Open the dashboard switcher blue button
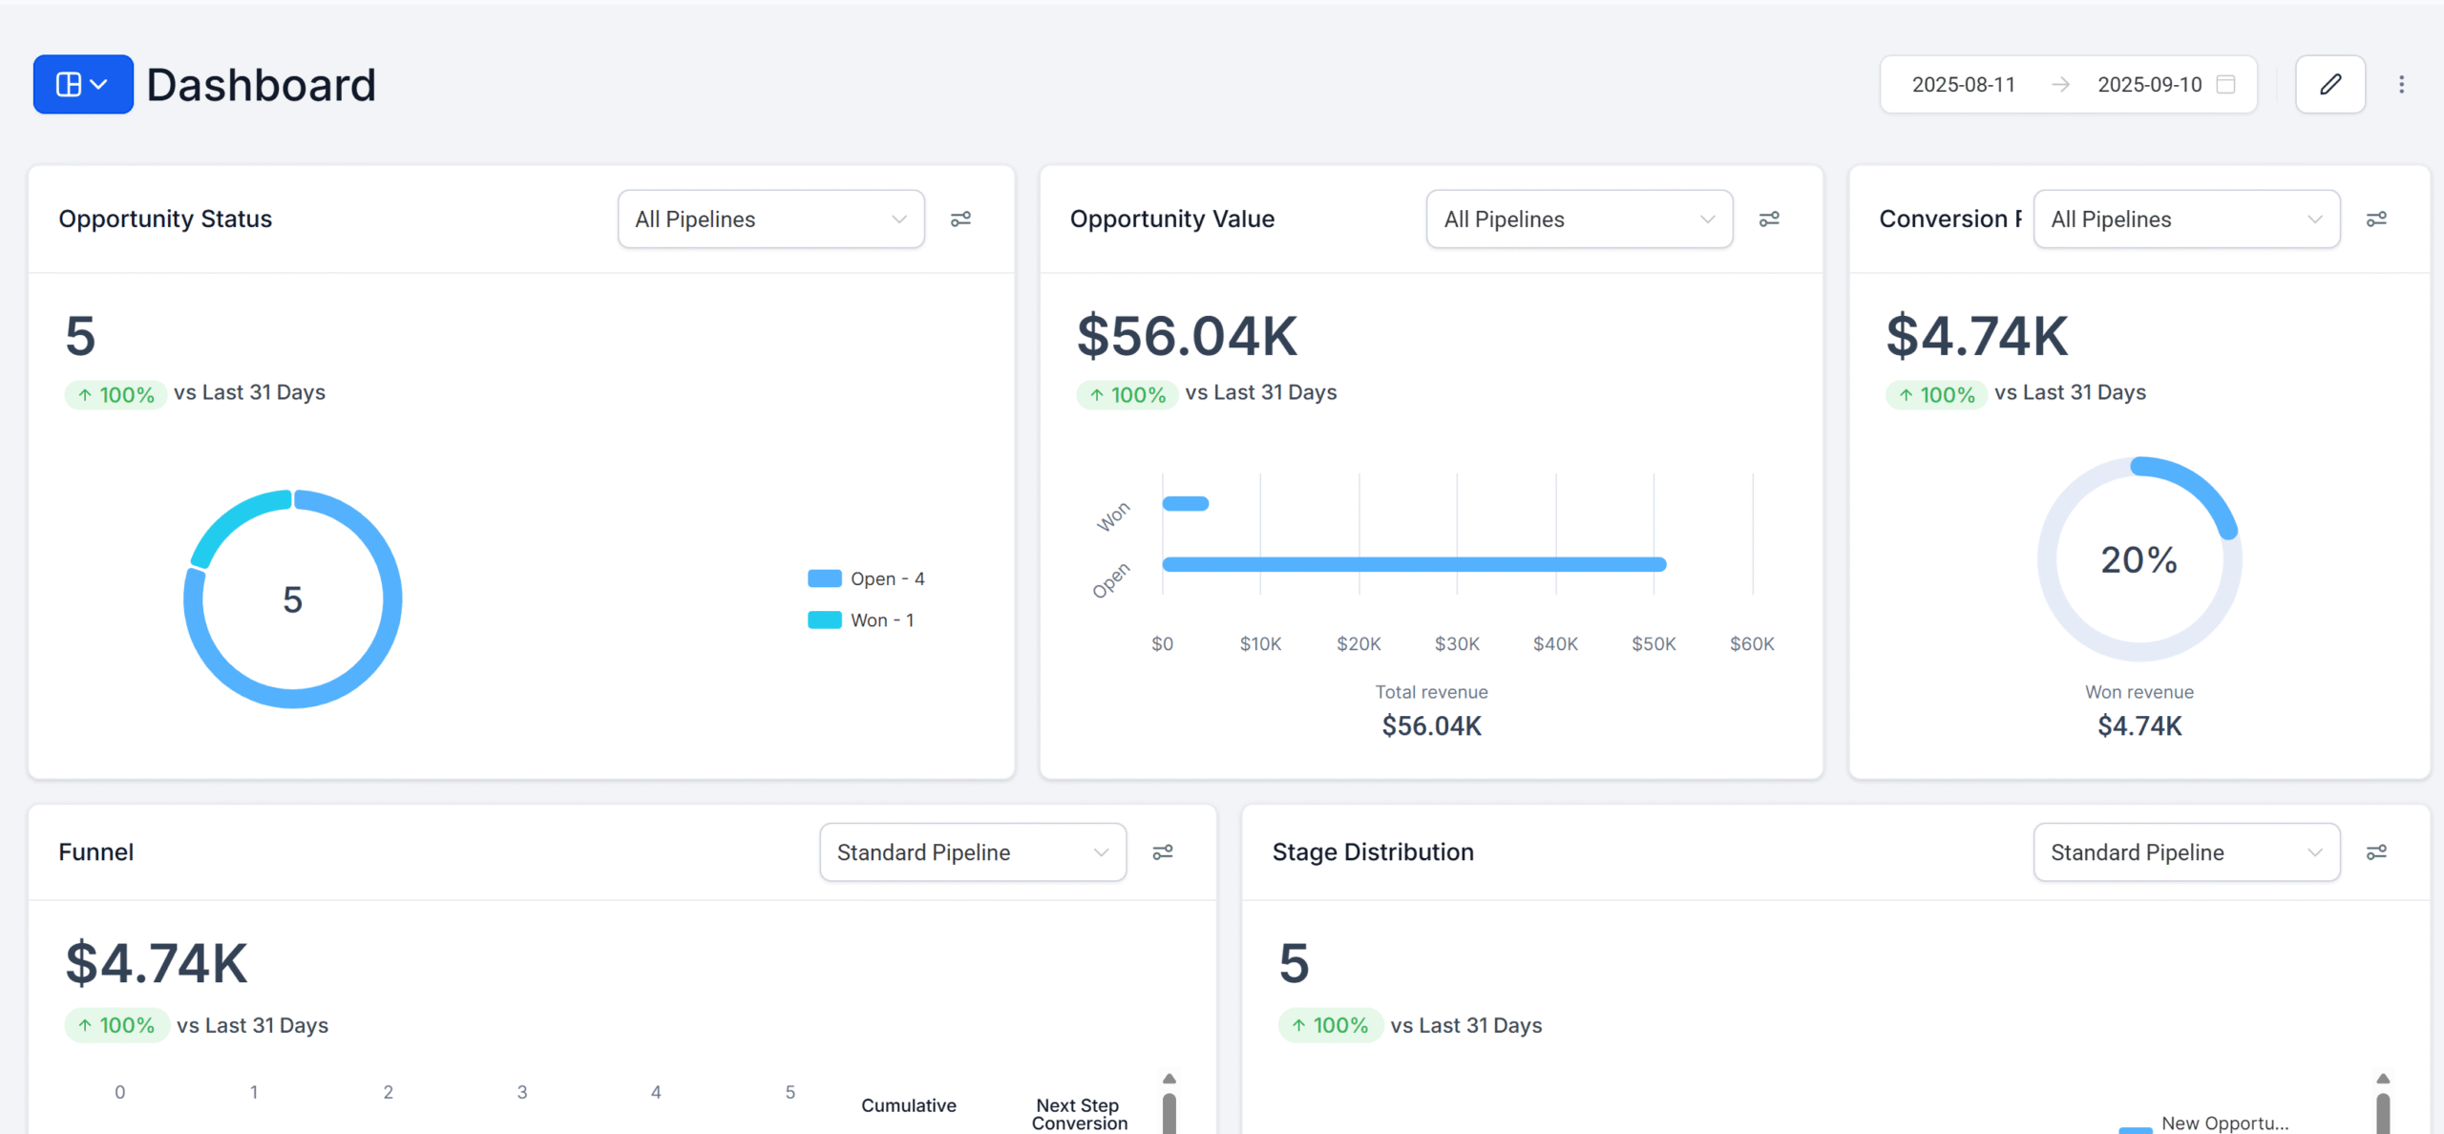The image size is (2444, 1134). coord(83,85)
